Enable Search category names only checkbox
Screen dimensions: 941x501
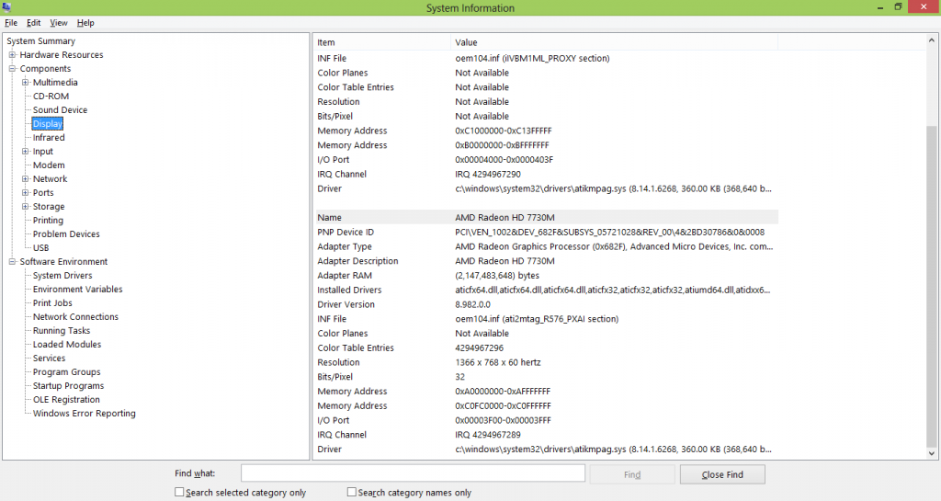pos(352,492)
